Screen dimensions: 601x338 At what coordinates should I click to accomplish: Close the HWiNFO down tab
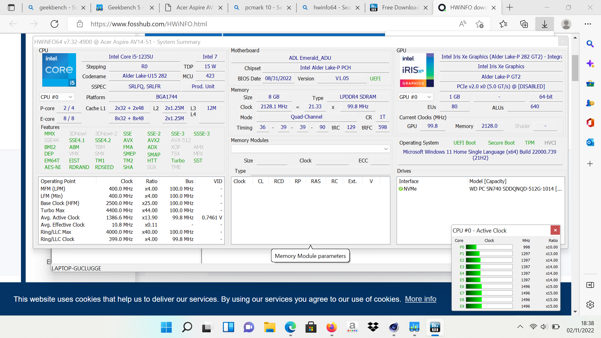point(494,8)
